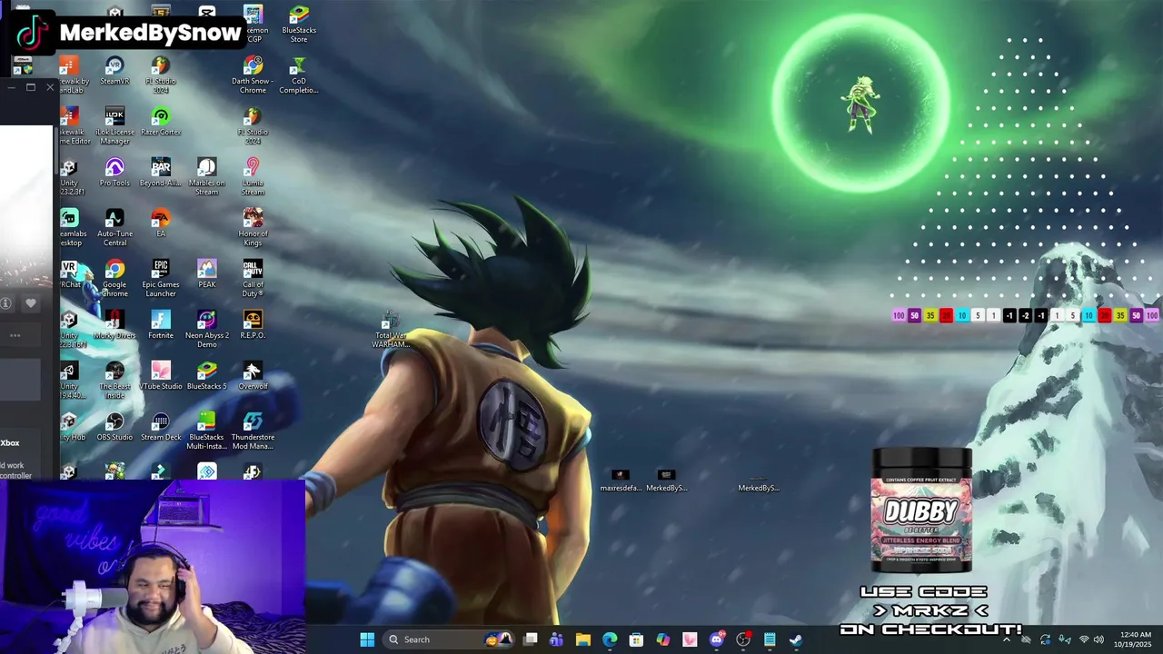Open the SteamVR desktop shortcut
This screenshot has width=1163, height=654.
pyautogui.click(x=114, y=71)
